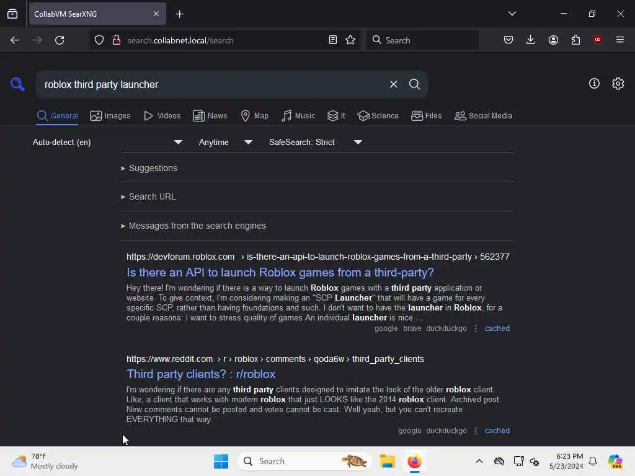Click the www.reddit.com URL line
The width and height of the screenshot is (635, 476).
click(x=275, y=359)
